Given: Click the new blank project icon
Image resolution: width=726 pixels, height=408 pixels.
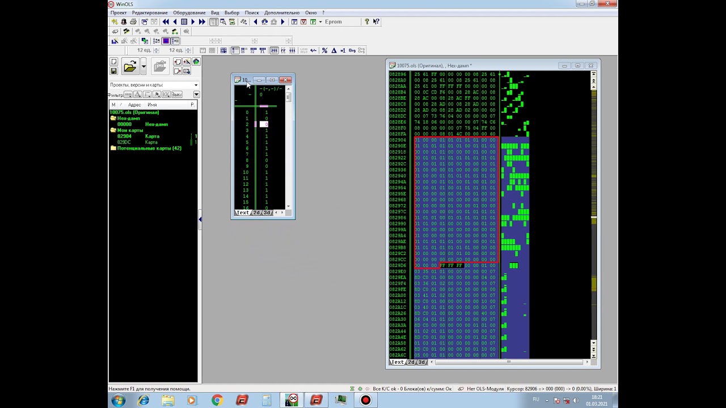Looking at the screenshot, I should pyautogui.click(x=113, y=62).
